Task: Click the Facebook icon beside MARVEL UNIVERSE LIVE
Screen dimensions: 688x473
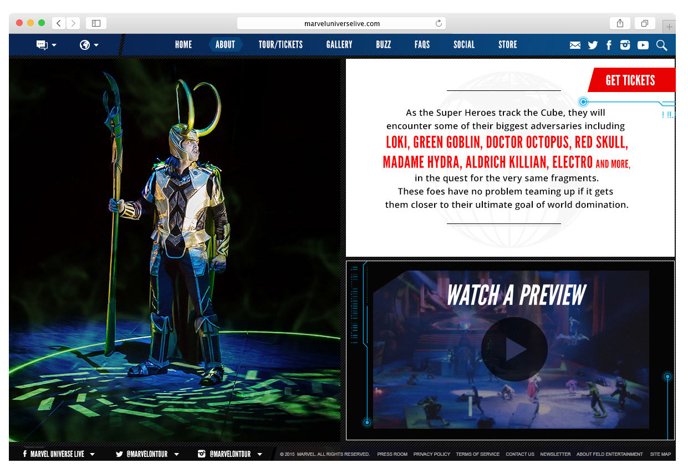Action: coord(25,454)
